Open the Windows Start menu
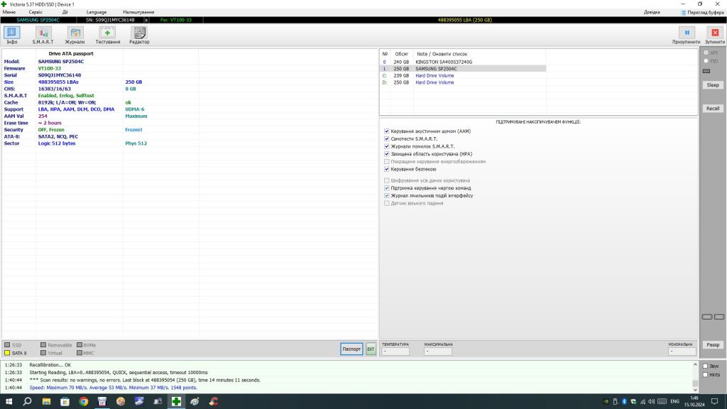727x409 pixels. coord(9,401)
